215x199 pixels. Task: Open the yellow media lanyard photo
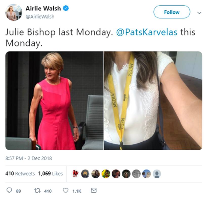pyautogui.click(x=153, y=101)
